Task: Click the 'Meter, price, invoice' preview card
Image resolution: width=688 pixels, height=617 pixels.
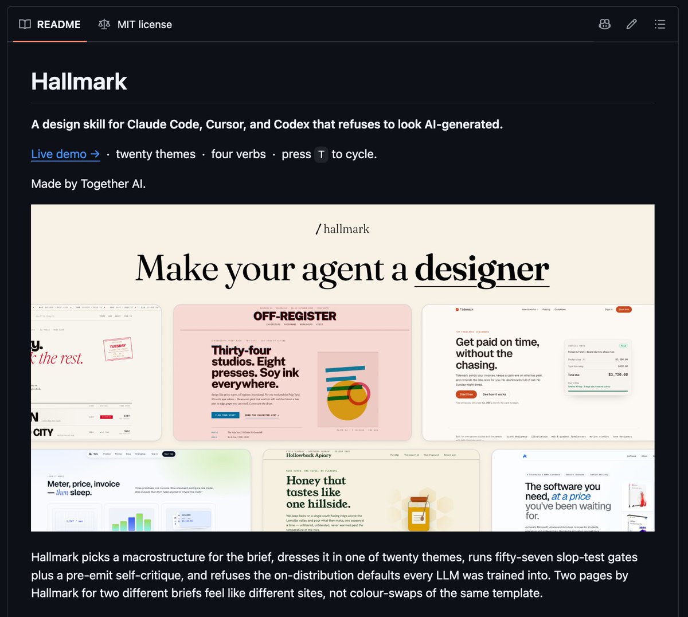Action: coord(141,490)
